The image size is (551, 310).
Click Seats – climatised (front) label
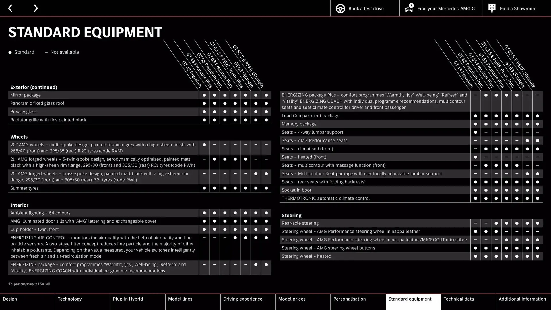click(307, 149)
